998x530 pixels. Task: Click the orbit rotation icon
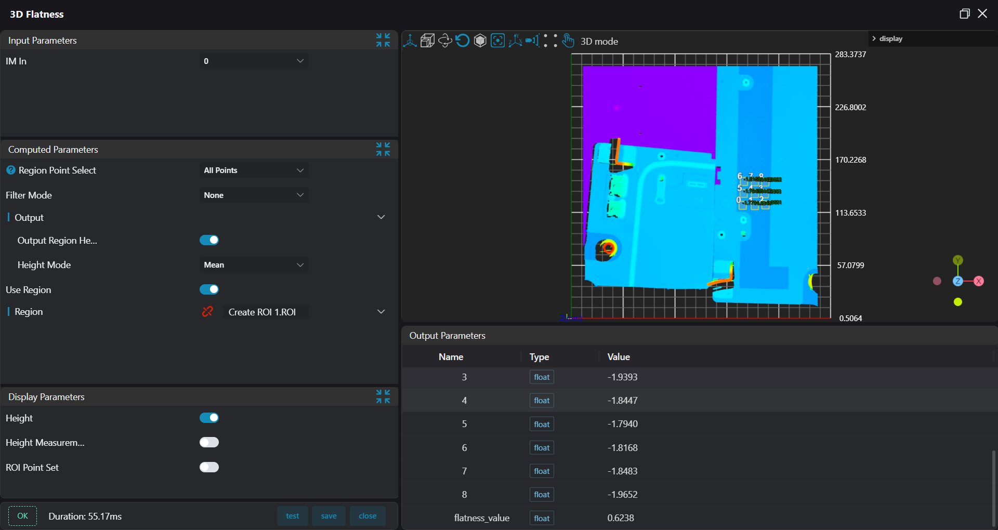point(445,41)
